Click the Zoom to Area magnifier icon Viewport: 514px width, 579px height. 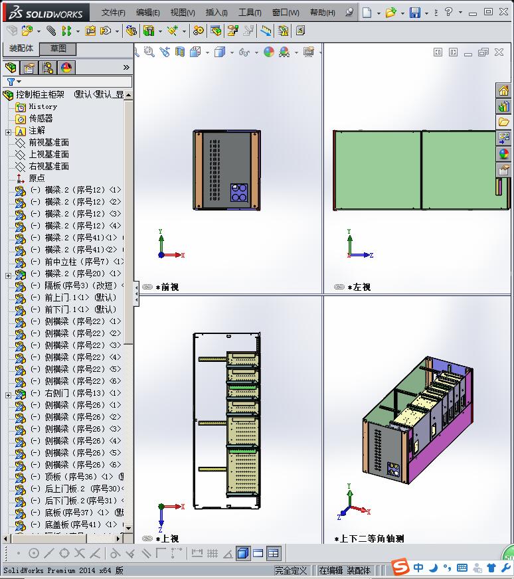[149, 52]
